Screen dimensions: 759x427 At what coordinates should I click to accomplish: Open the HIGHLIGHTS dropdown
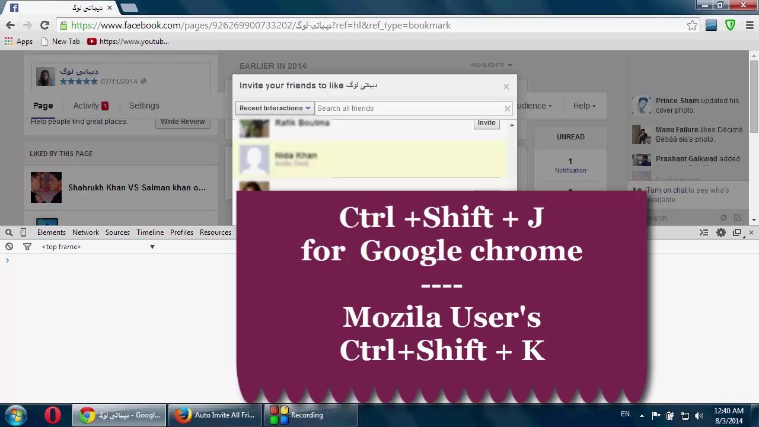coord(491,65)
